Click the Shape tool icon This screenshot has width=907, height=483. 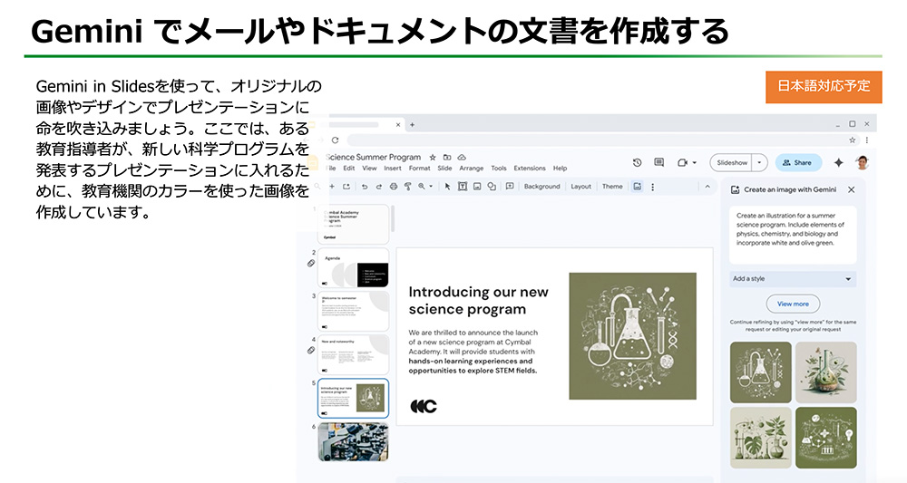pos(492,187)
